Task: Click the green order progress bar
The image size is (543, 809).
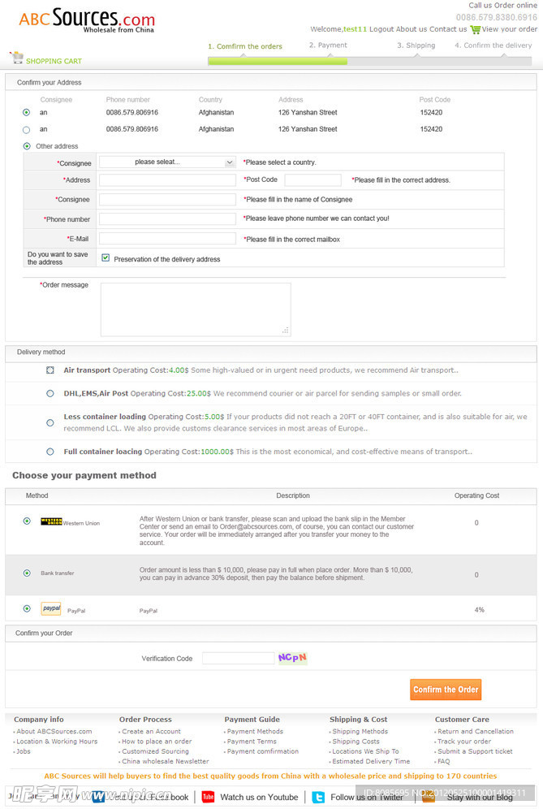Action: tap(278, 61)
